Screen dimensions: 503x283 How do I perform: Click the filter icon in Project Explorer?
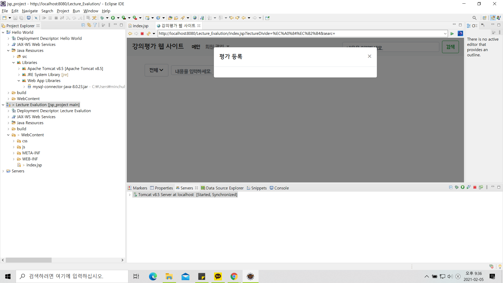click(95, 25)
